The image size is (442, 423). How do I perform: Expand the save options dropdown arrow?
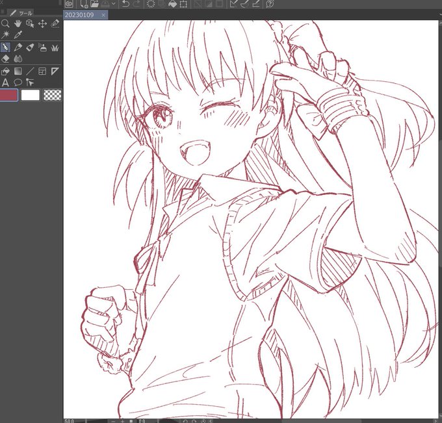click(113, 4)
